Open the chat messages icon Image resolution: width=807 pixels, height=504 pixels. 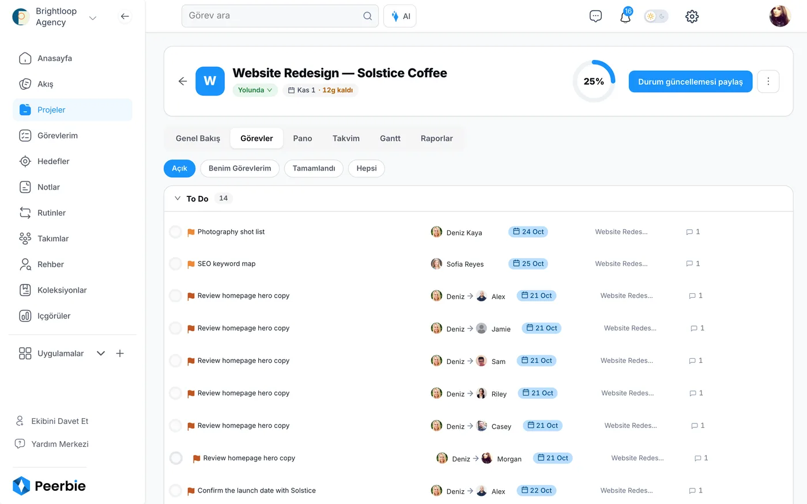pos(595,16)
